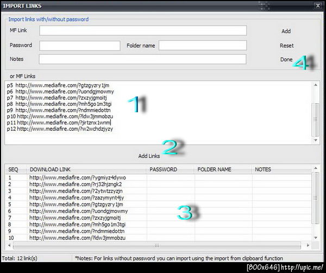
Task: Click the Total: 12 link(s) status text
Action: click(20, 258)
